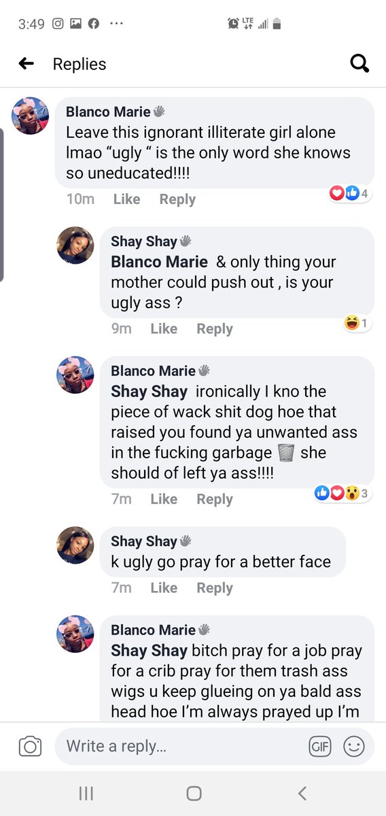Viewport: 386px width, 816px height.
Task: Tap Android back navigation chevron
Action: click(x=302, y=793)
